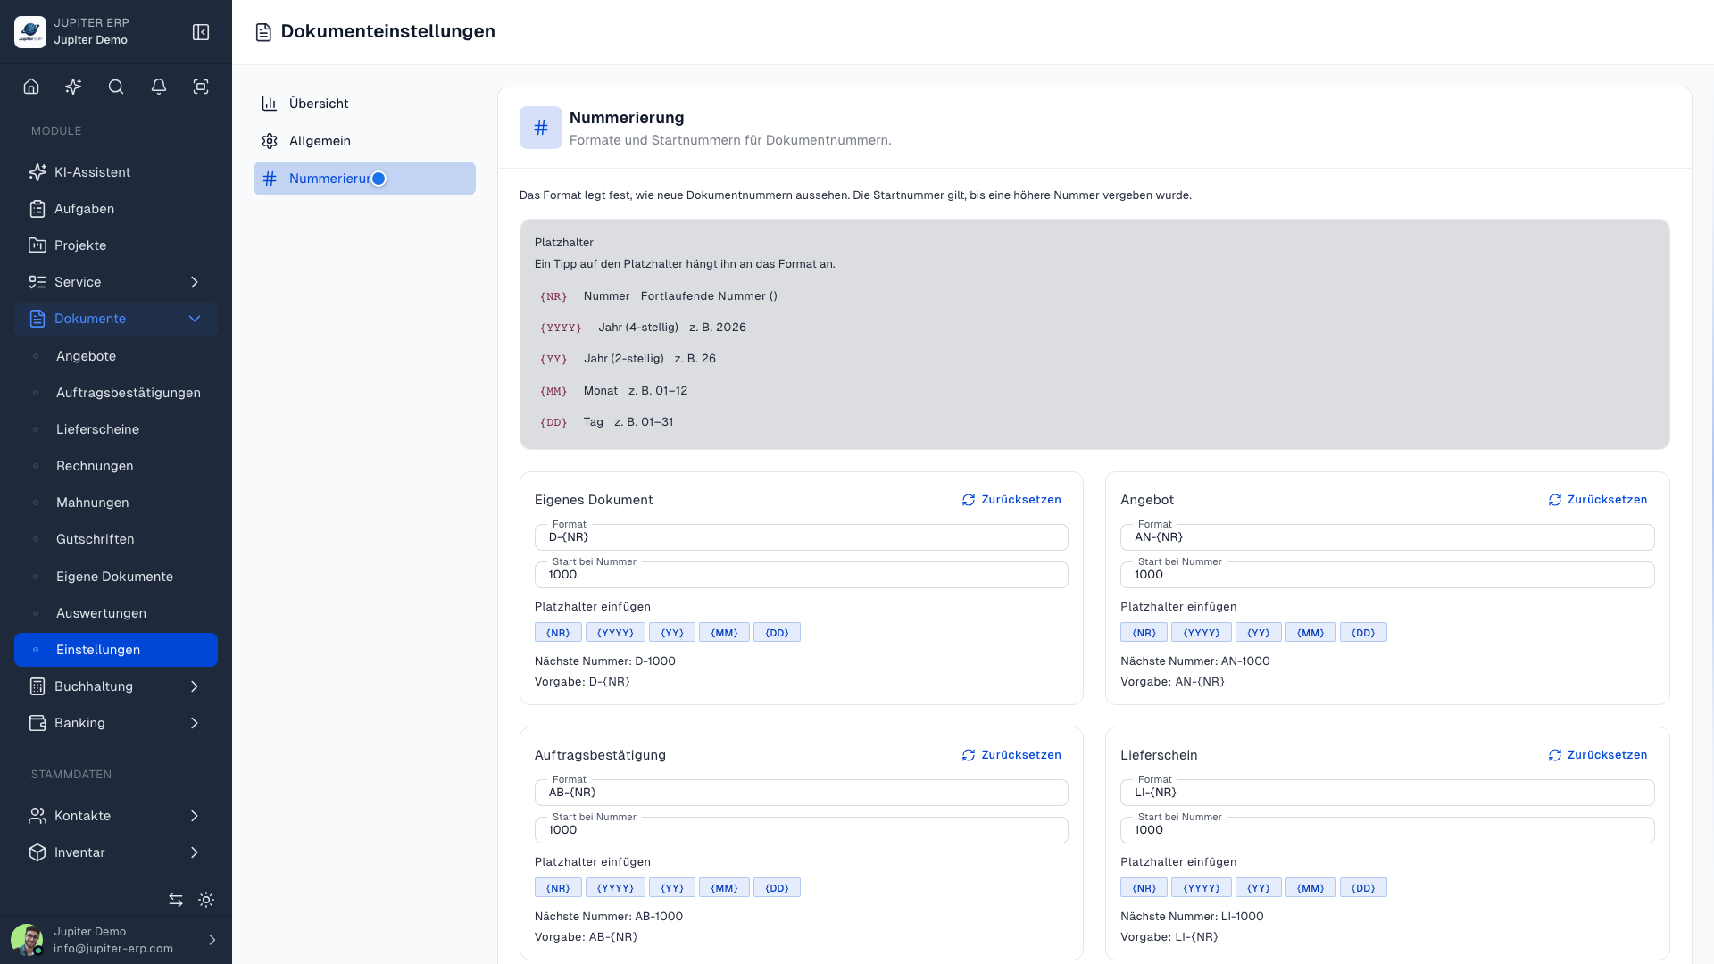Expand the Kontakte menu chevron
This screenshot has width=1714, height=964.
pos(195,816)
